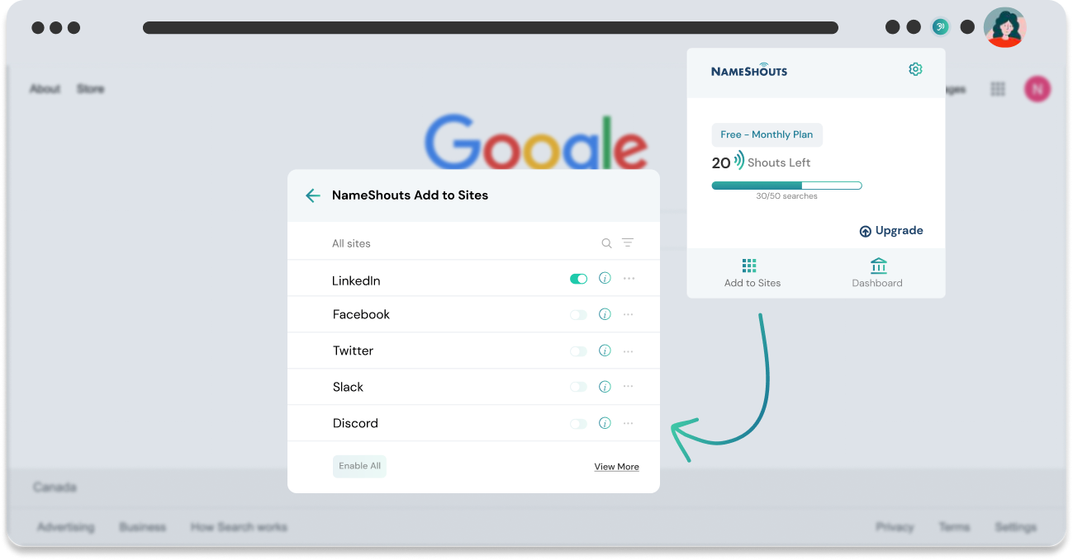Show info for LinkedIn
Screen dimensions: 1073x560
click(605, 279)
